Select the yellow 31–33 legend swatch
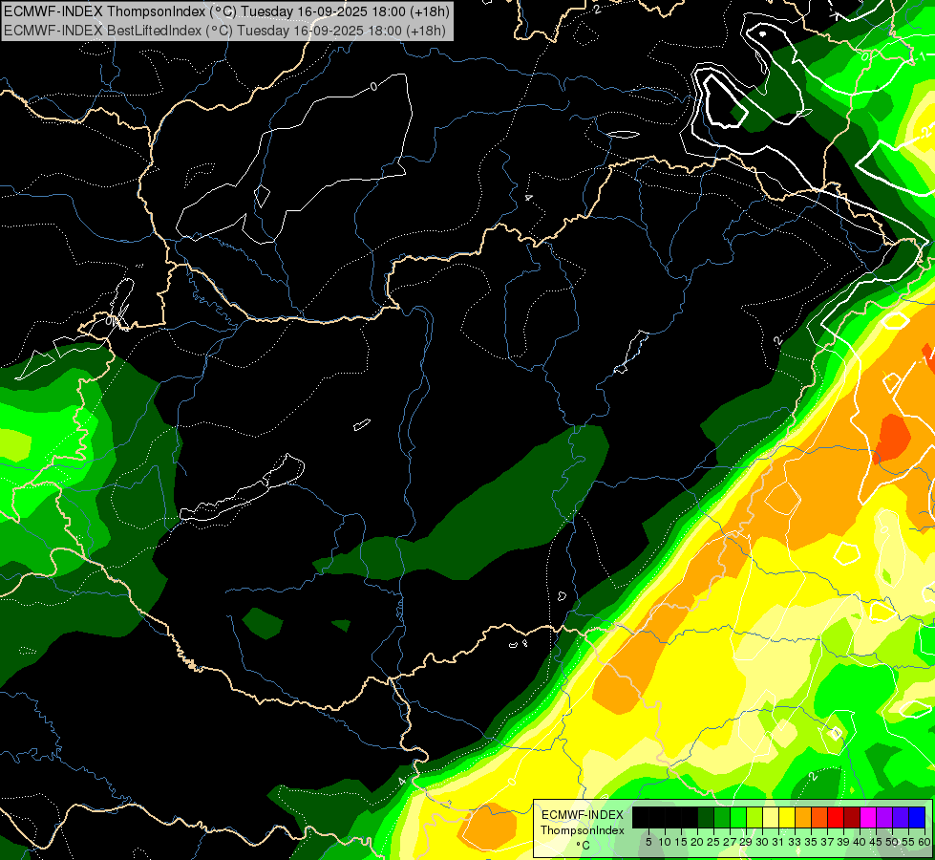The height and width of the screenshot is (860, 935). 787,817
